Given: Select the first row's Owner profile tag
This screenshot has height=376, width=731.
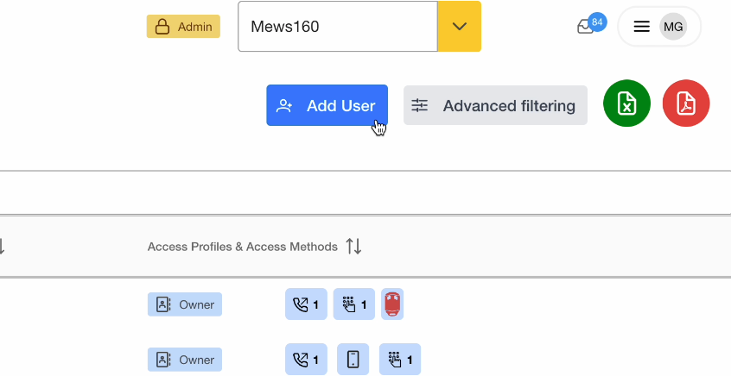Looking at the screenshot, I should pyautogui.click(x=185, y=304).
